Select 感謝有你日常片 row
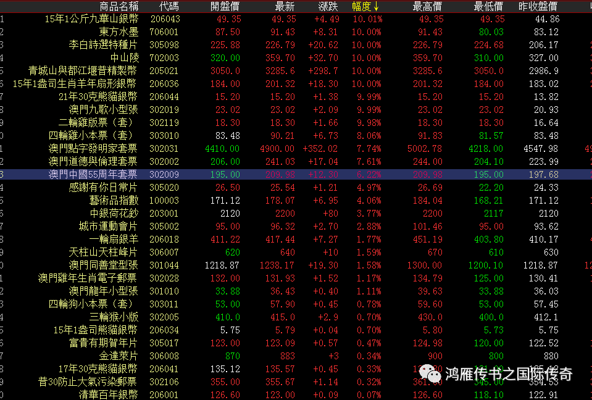Viewport: 592px width, 400px height. (x=296, y=188)
